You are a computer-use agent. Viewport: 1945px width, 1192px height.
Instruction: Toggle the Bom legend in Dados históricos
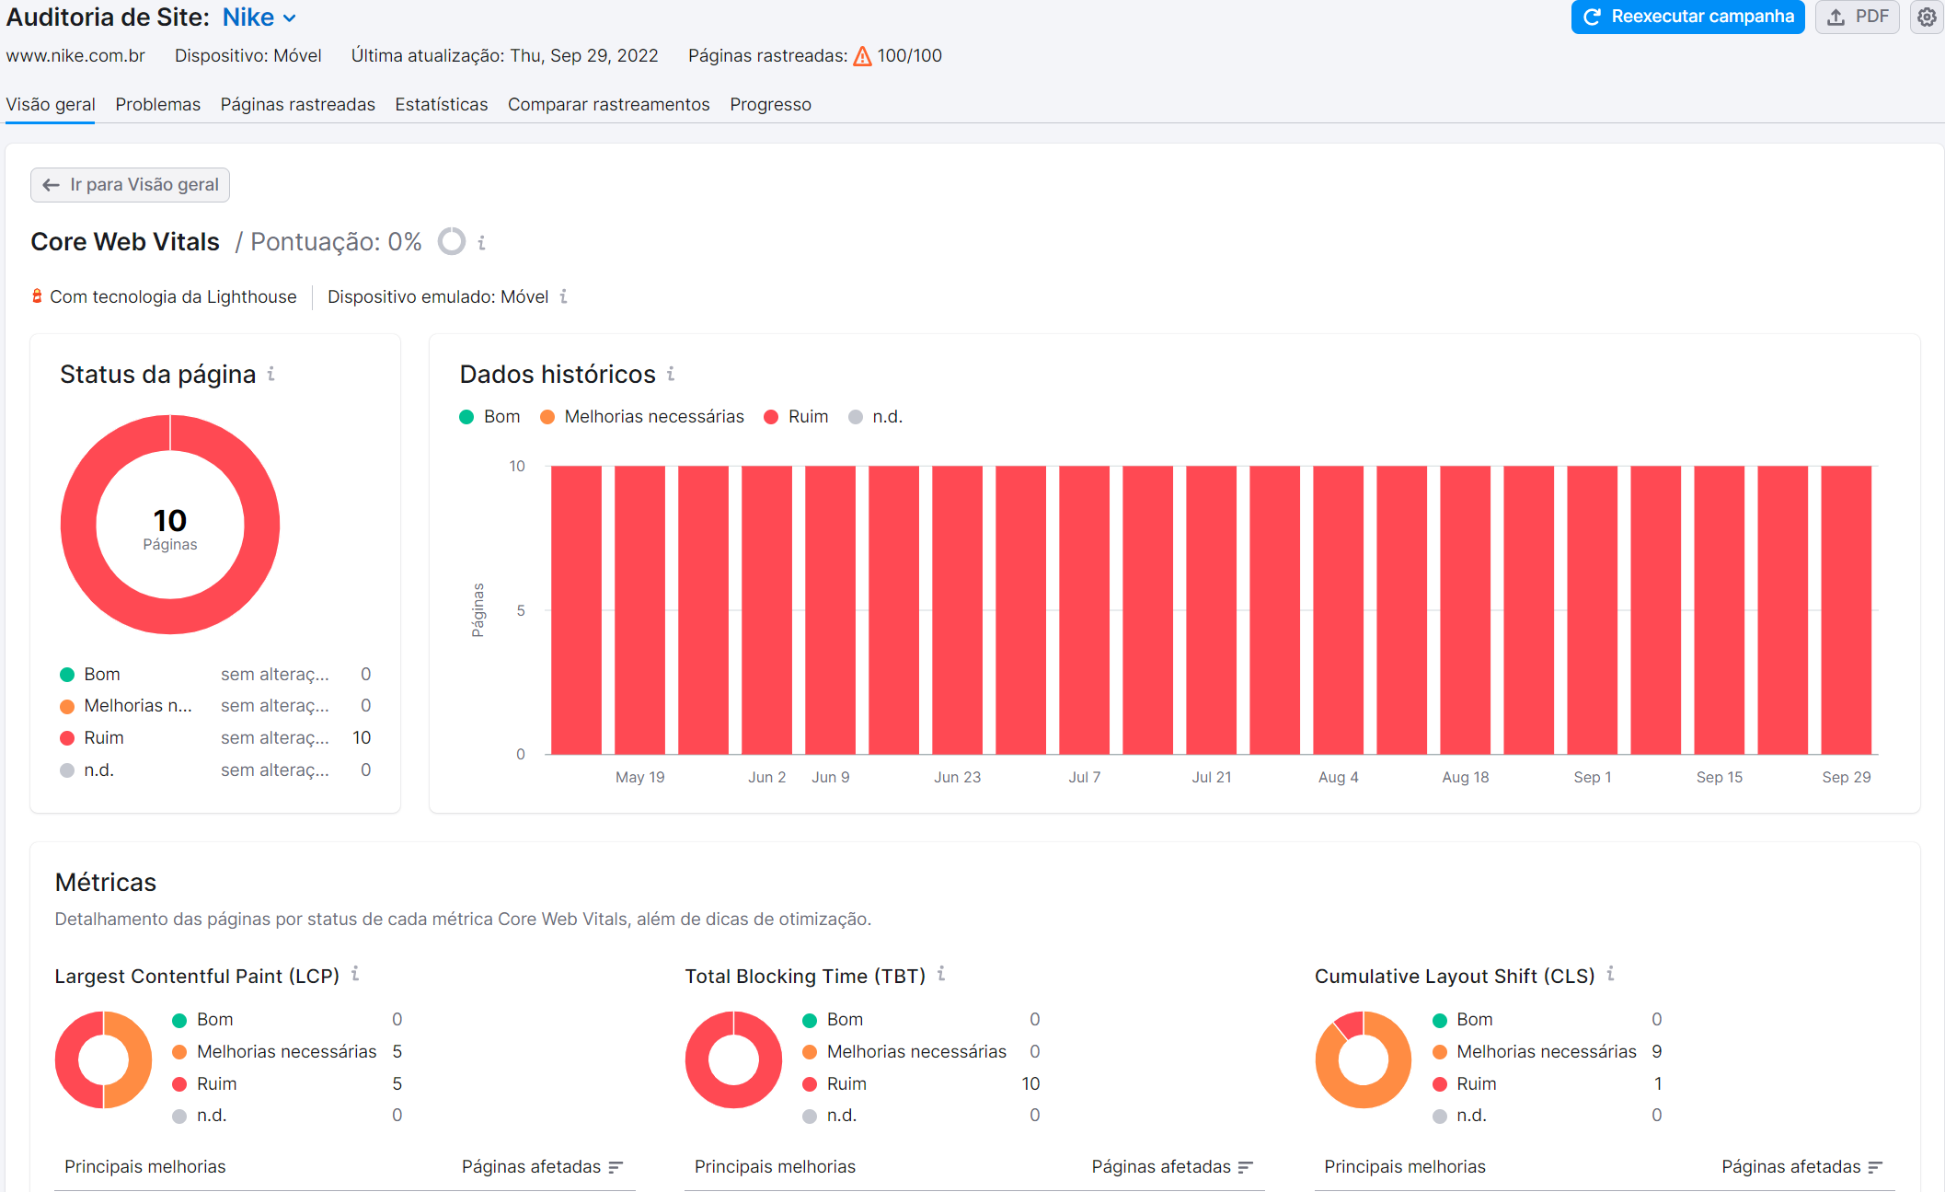point(489,416)
